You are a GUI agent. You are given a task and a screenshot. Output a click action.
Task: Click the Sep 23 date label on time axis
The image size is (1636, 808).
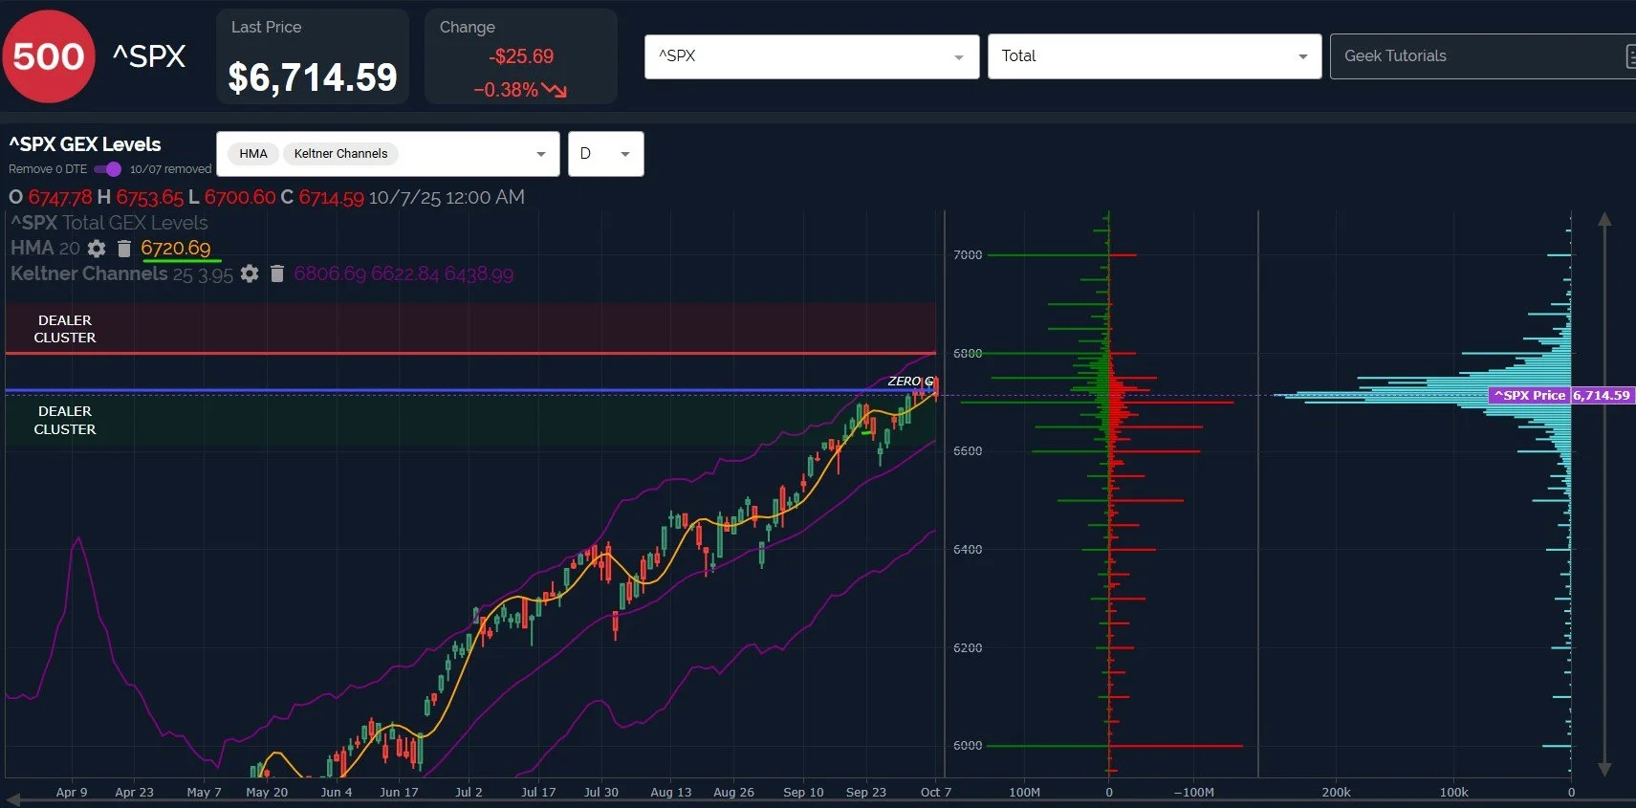[866, 793]
